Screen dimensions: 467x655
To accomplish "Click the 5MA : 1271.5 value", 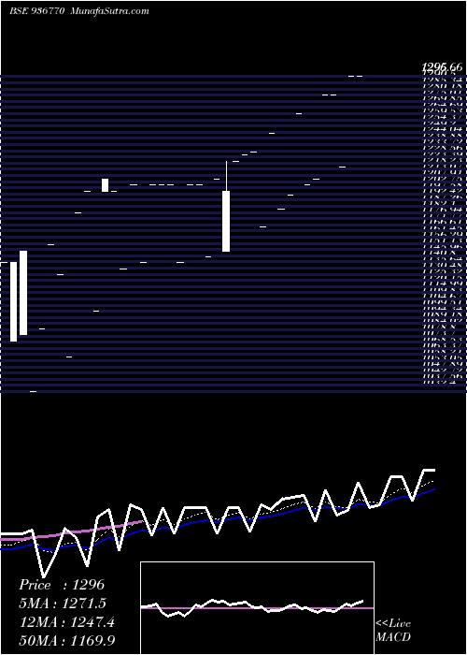I will click(63, 604).
